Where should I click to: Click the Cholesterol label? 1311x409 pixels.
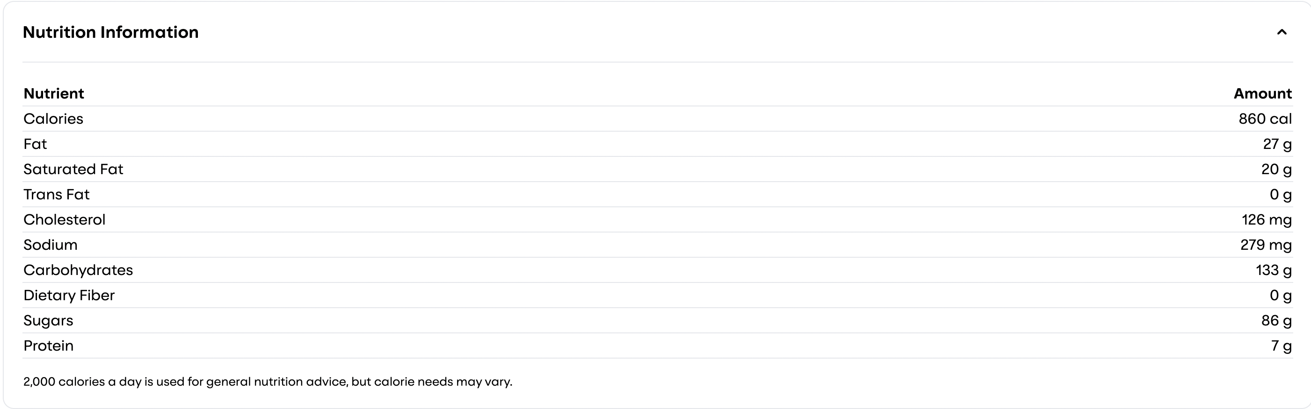[x=65, y=219]
